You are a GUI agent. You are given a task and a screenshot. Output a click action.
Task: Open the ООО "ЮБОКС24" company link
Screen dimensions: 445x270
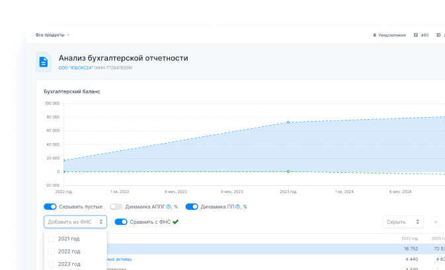[76, 68]
